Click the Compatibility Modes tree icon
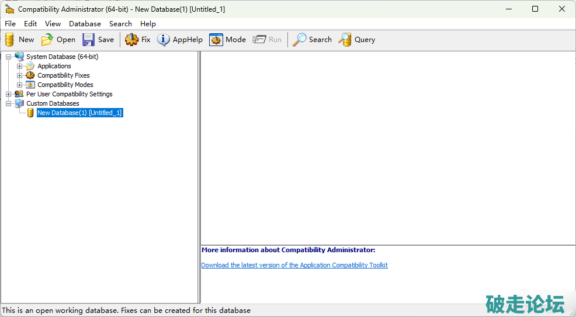Image resolution: width=576 pixels, height=317 pixels. click(x=30, y=85)
